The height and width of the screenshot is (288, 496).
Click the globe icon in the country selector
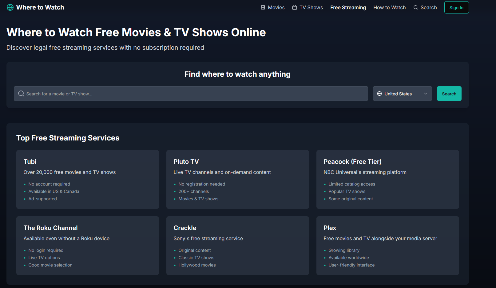pos(380,94)
